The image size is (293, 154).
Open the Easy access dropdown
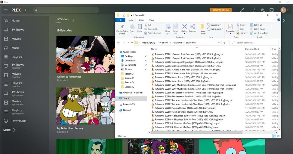215,29
